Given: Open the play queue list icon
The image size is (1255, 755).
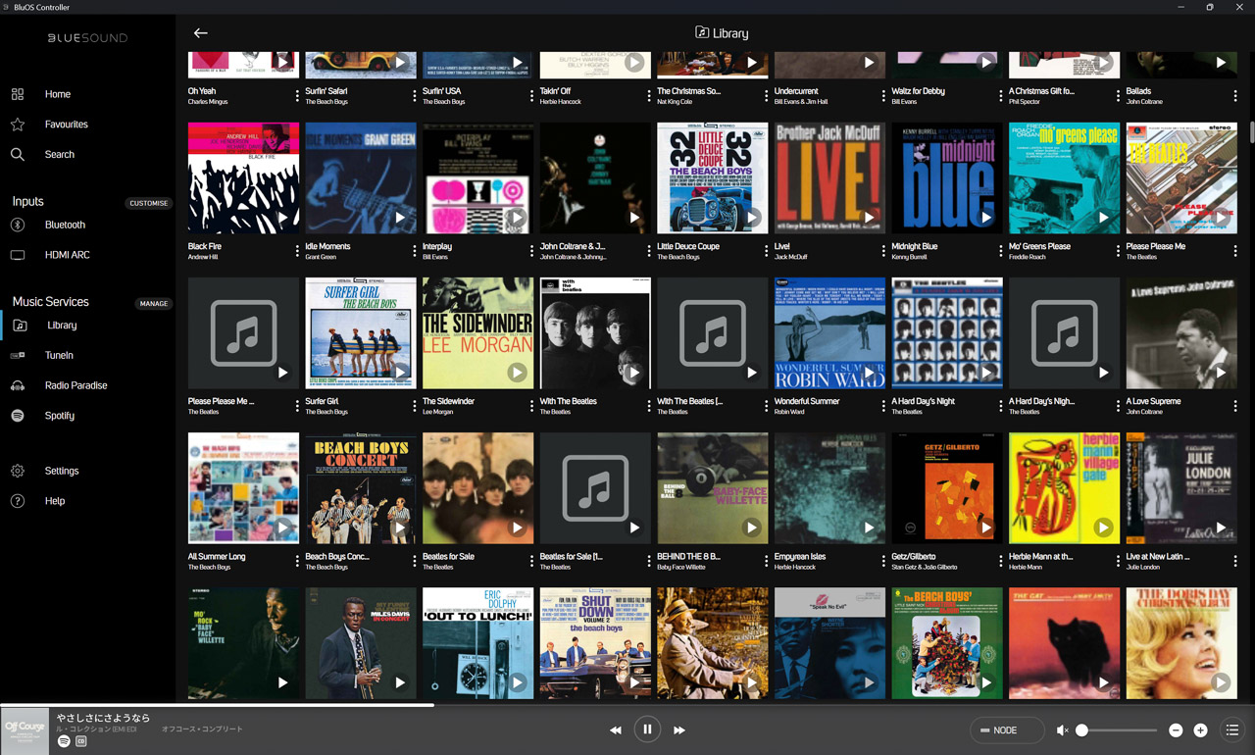Looking at the screenshot, I should (x=1232, y=730).
